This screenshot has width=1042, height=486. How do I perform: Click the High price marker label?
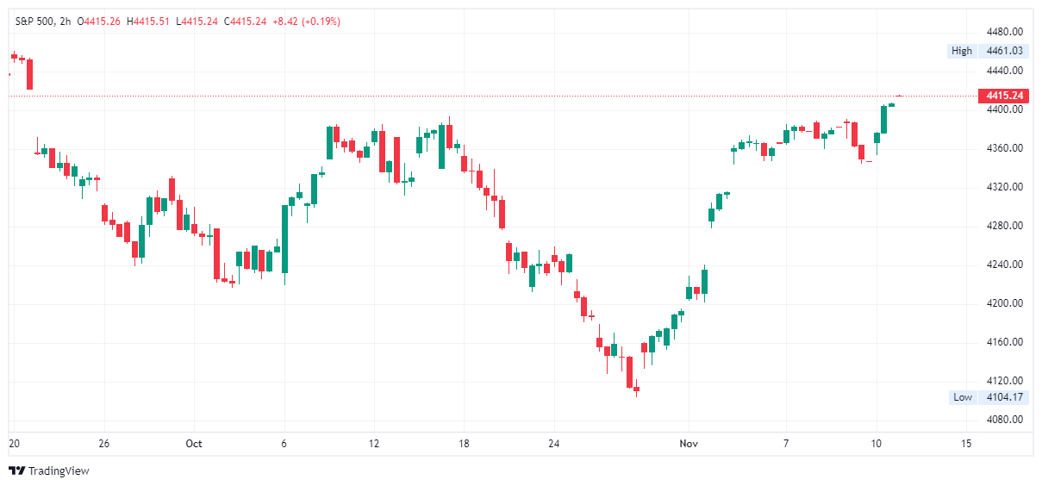961,51
